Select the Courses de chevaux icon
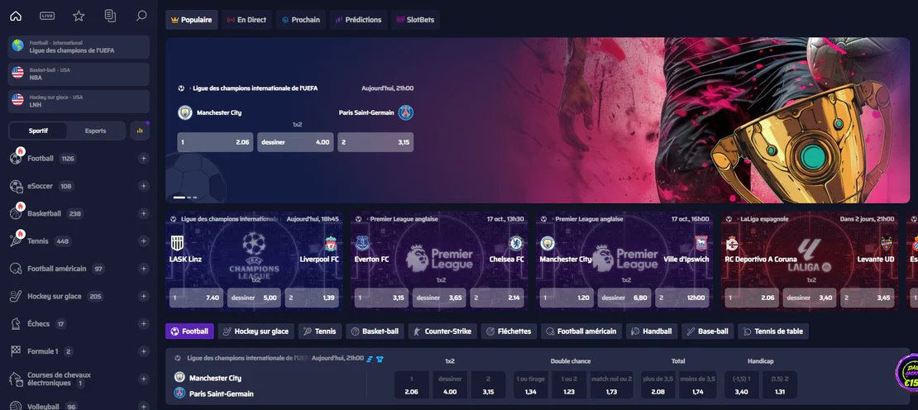Image resolution: width=918 pixels, height=410 pixels. [16, 379]
